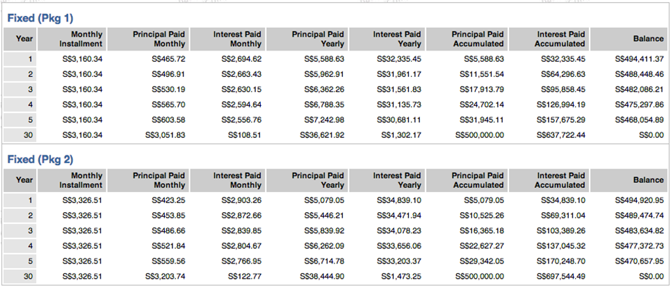Select Year 30 row cell in Pkg 1

tap(20, 135)
